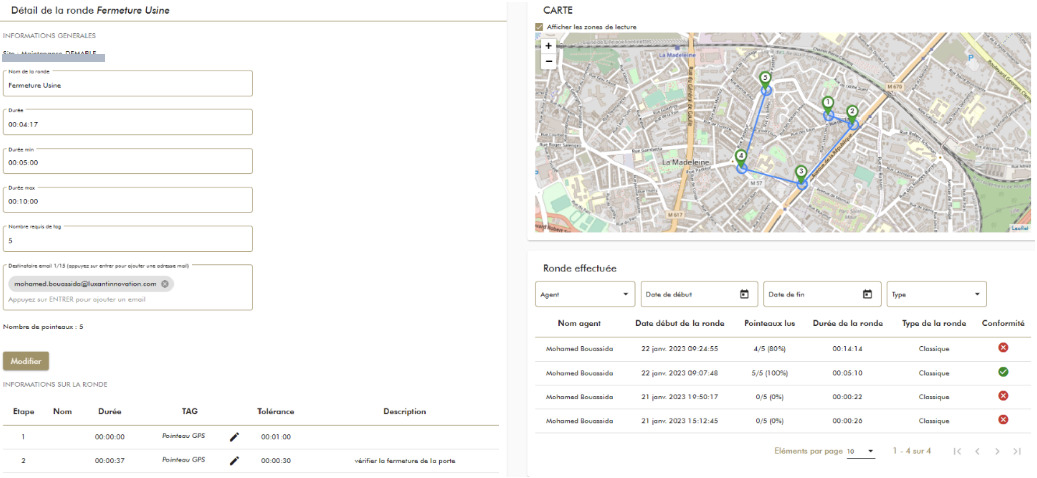
Task: Edit TAG pencil icon for step 2
Action: 234,460
